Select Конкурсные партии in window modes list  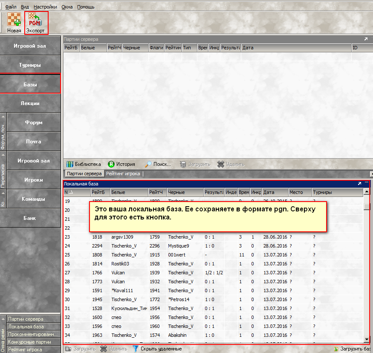pos(29,342)
